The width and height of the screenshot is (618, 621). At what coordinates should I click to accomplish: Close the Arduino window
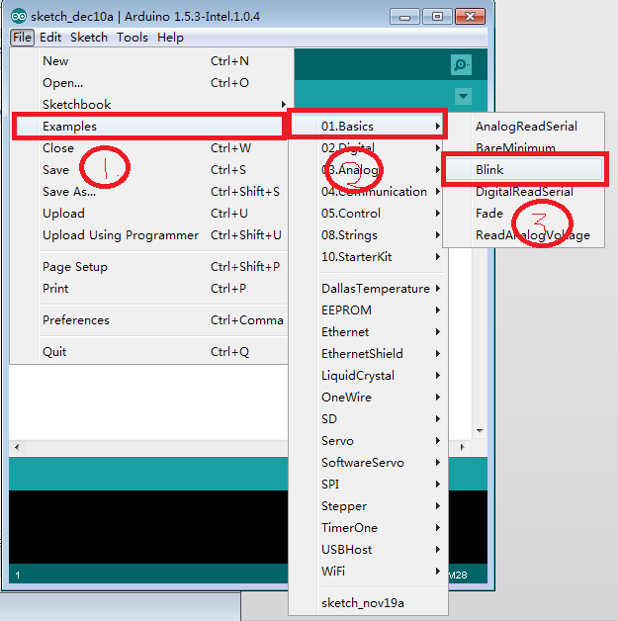[x=471, y=17]
